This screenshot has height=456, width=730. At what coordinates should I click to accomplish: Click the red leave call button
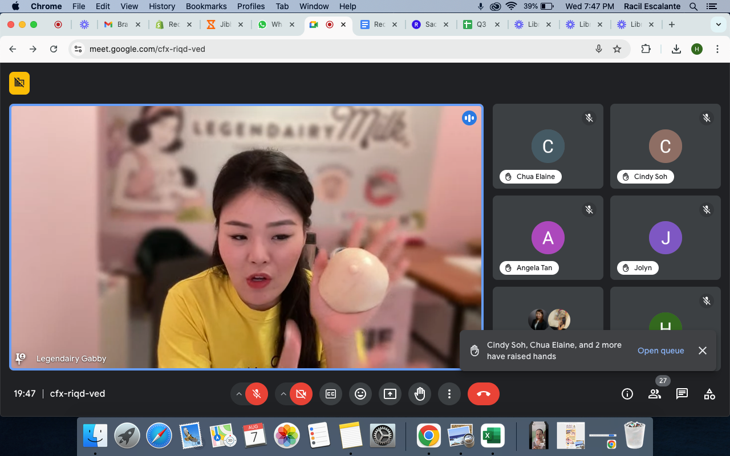click(483, 394)
